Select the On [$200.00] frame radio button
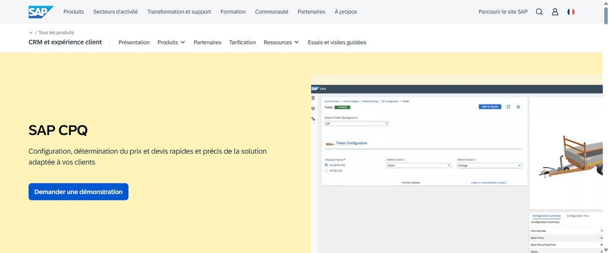The image size is (609, 253). coord(326,165)
